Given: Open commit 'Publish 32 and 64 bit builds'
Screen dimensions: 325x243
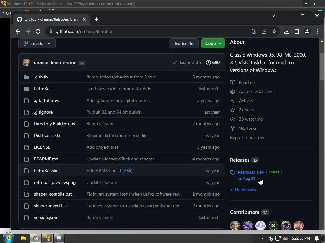Looking at the screenshot, I should coord(114,112).
